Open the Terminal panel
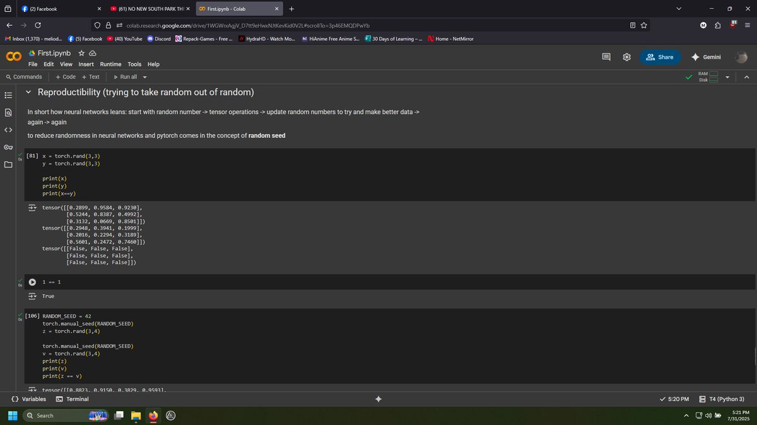Viewport: 757px width, 425px height. tap(73, 399)
